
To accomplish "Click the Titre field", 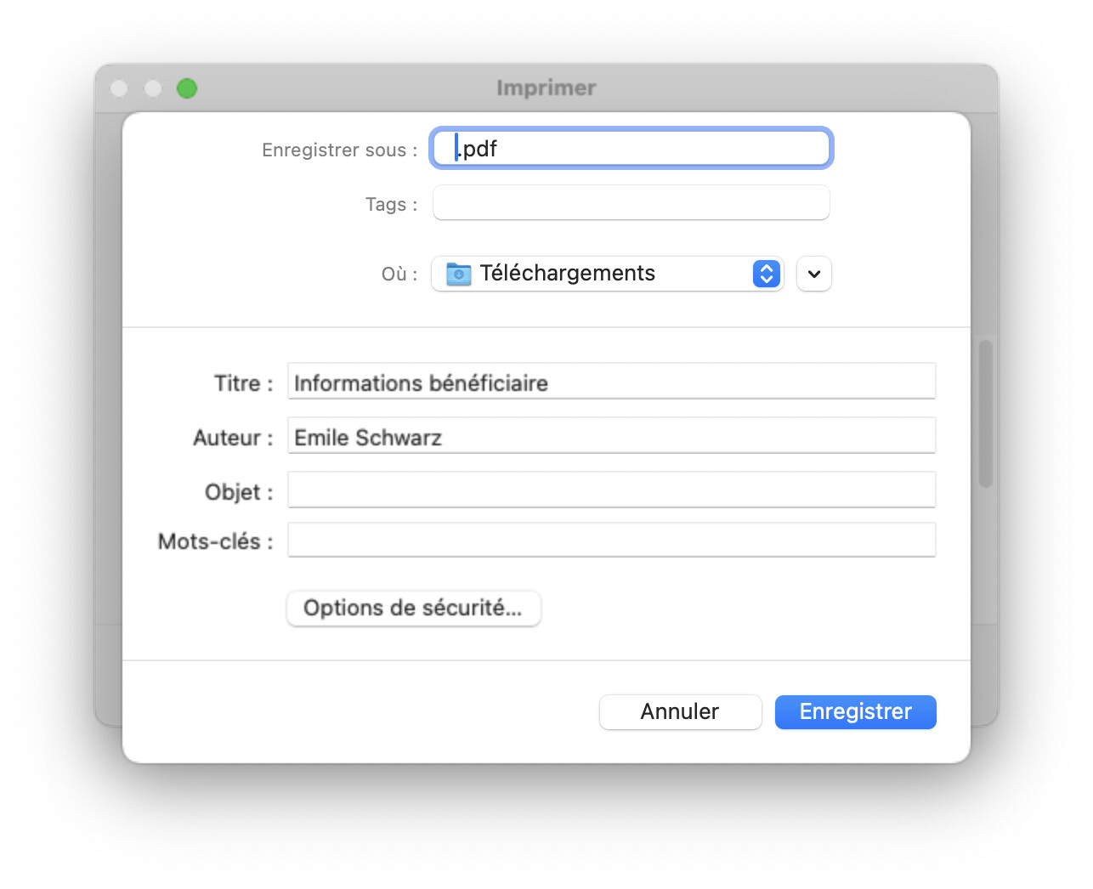I will [x=611, y=382].
